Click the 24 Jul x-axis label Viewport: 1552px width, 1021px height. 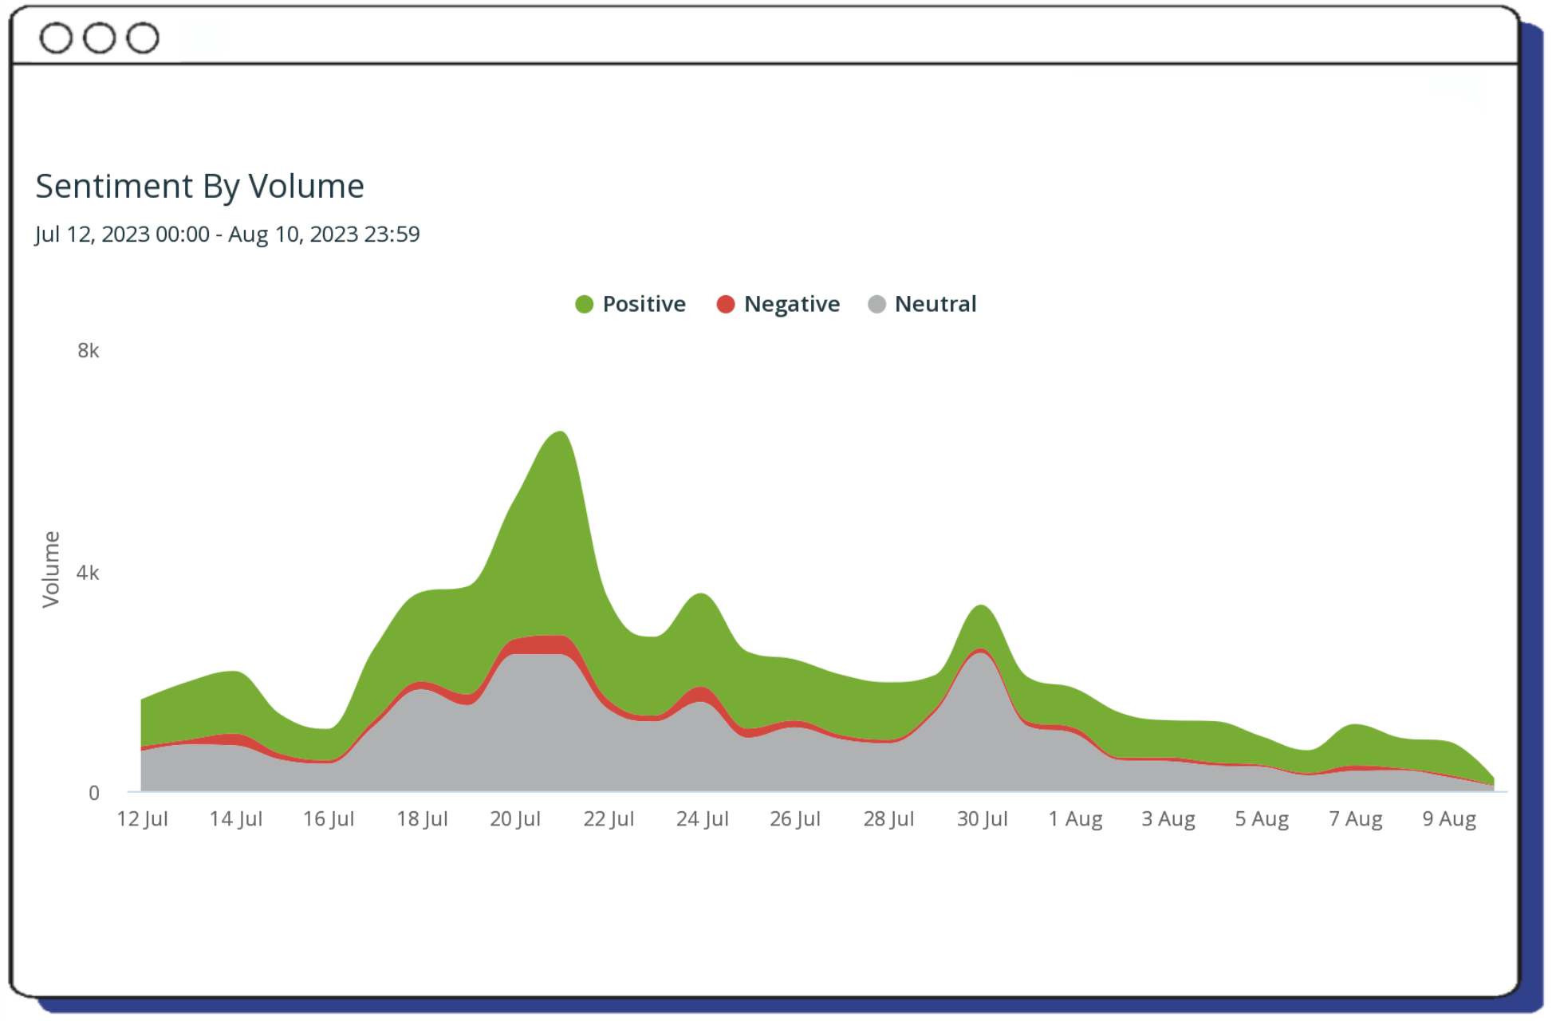coord(702,819)
